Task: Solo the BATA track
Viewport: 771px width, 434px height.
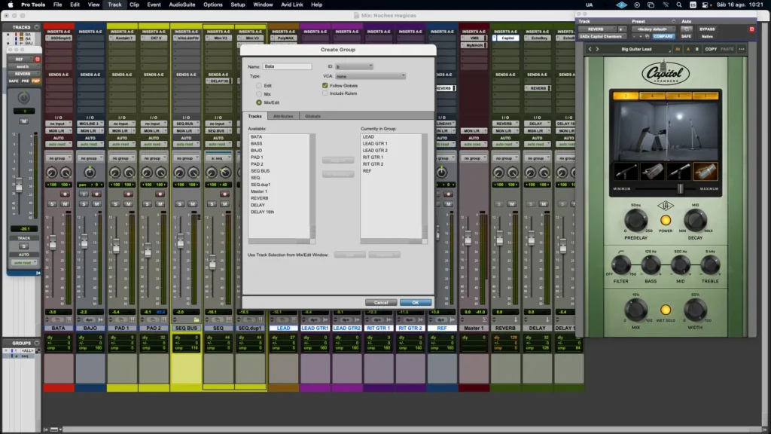Action: pyautogui.click(x=52, y=203)
